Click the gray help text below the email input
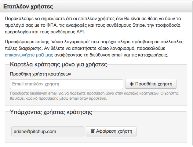This screenshot has width=193, height=147. click(x=94, y=96)
